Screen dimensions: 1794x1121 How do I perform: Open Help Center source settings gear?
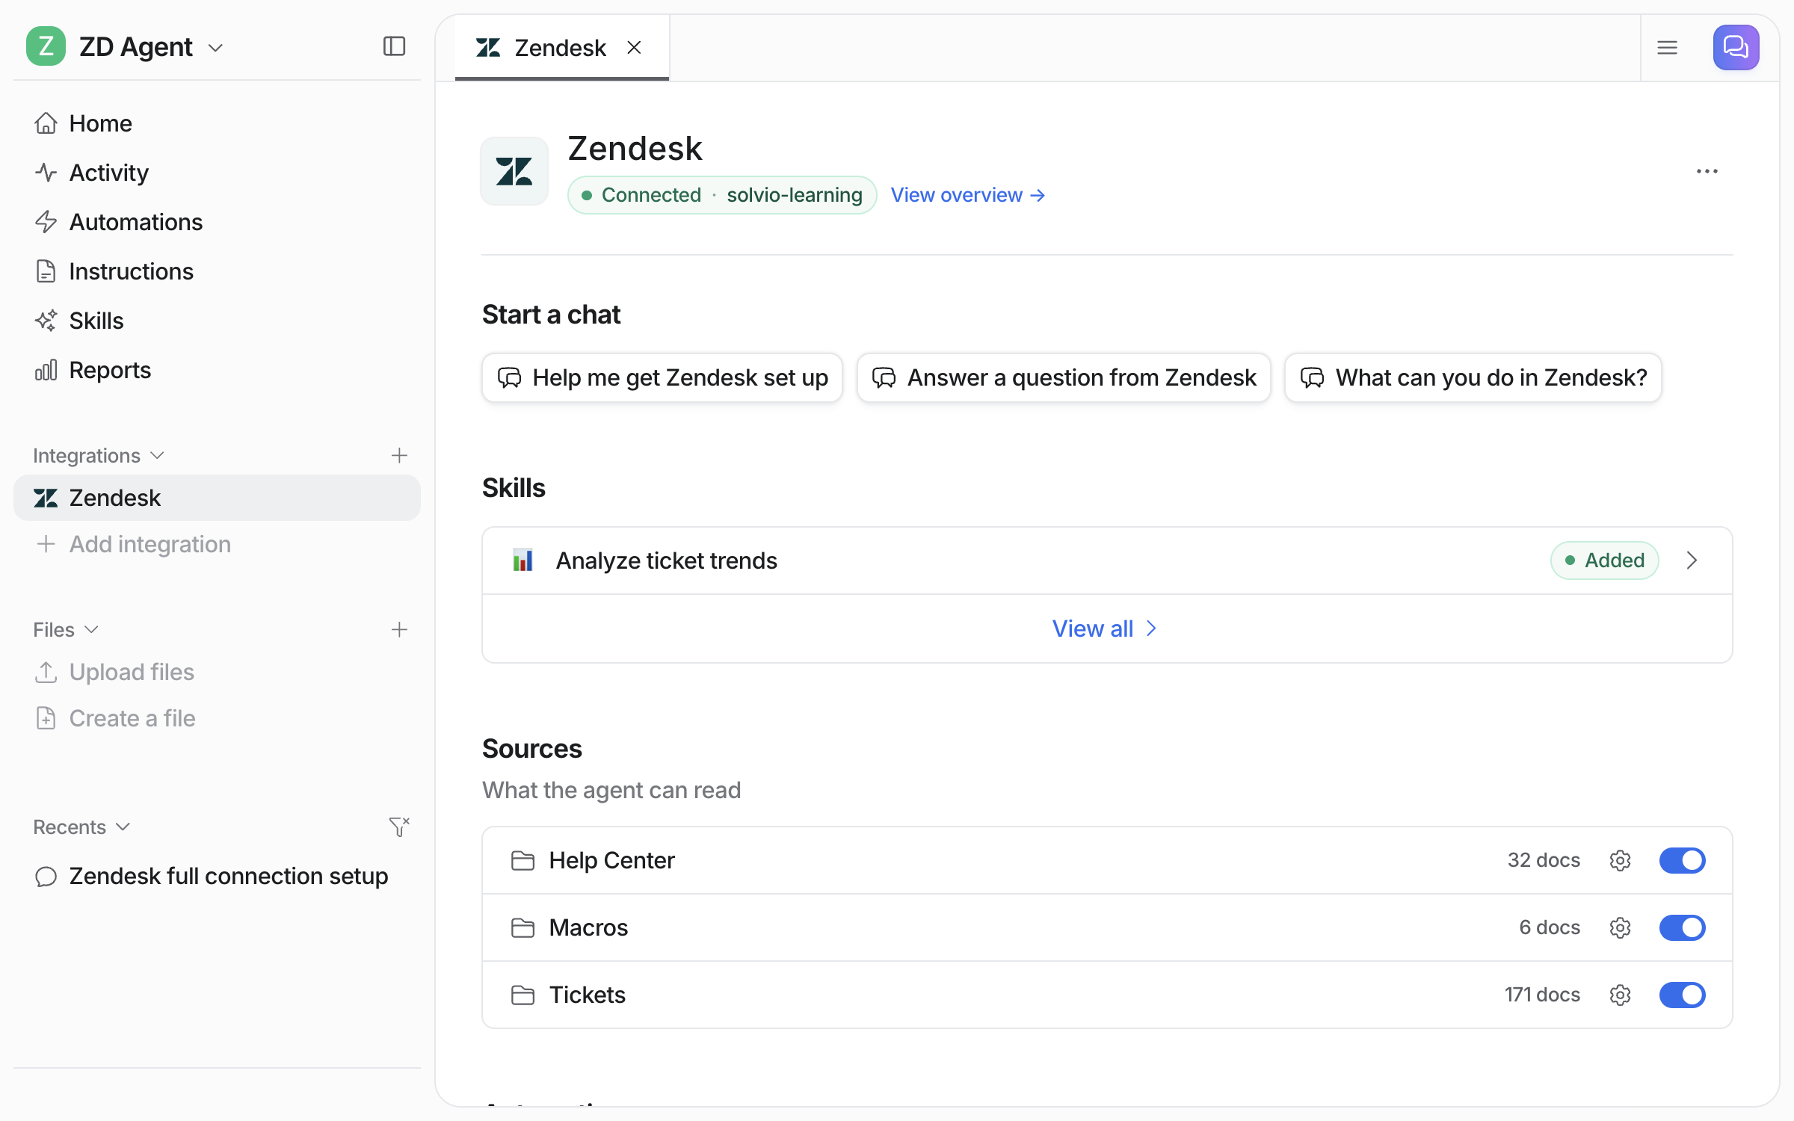point(1620,860)
